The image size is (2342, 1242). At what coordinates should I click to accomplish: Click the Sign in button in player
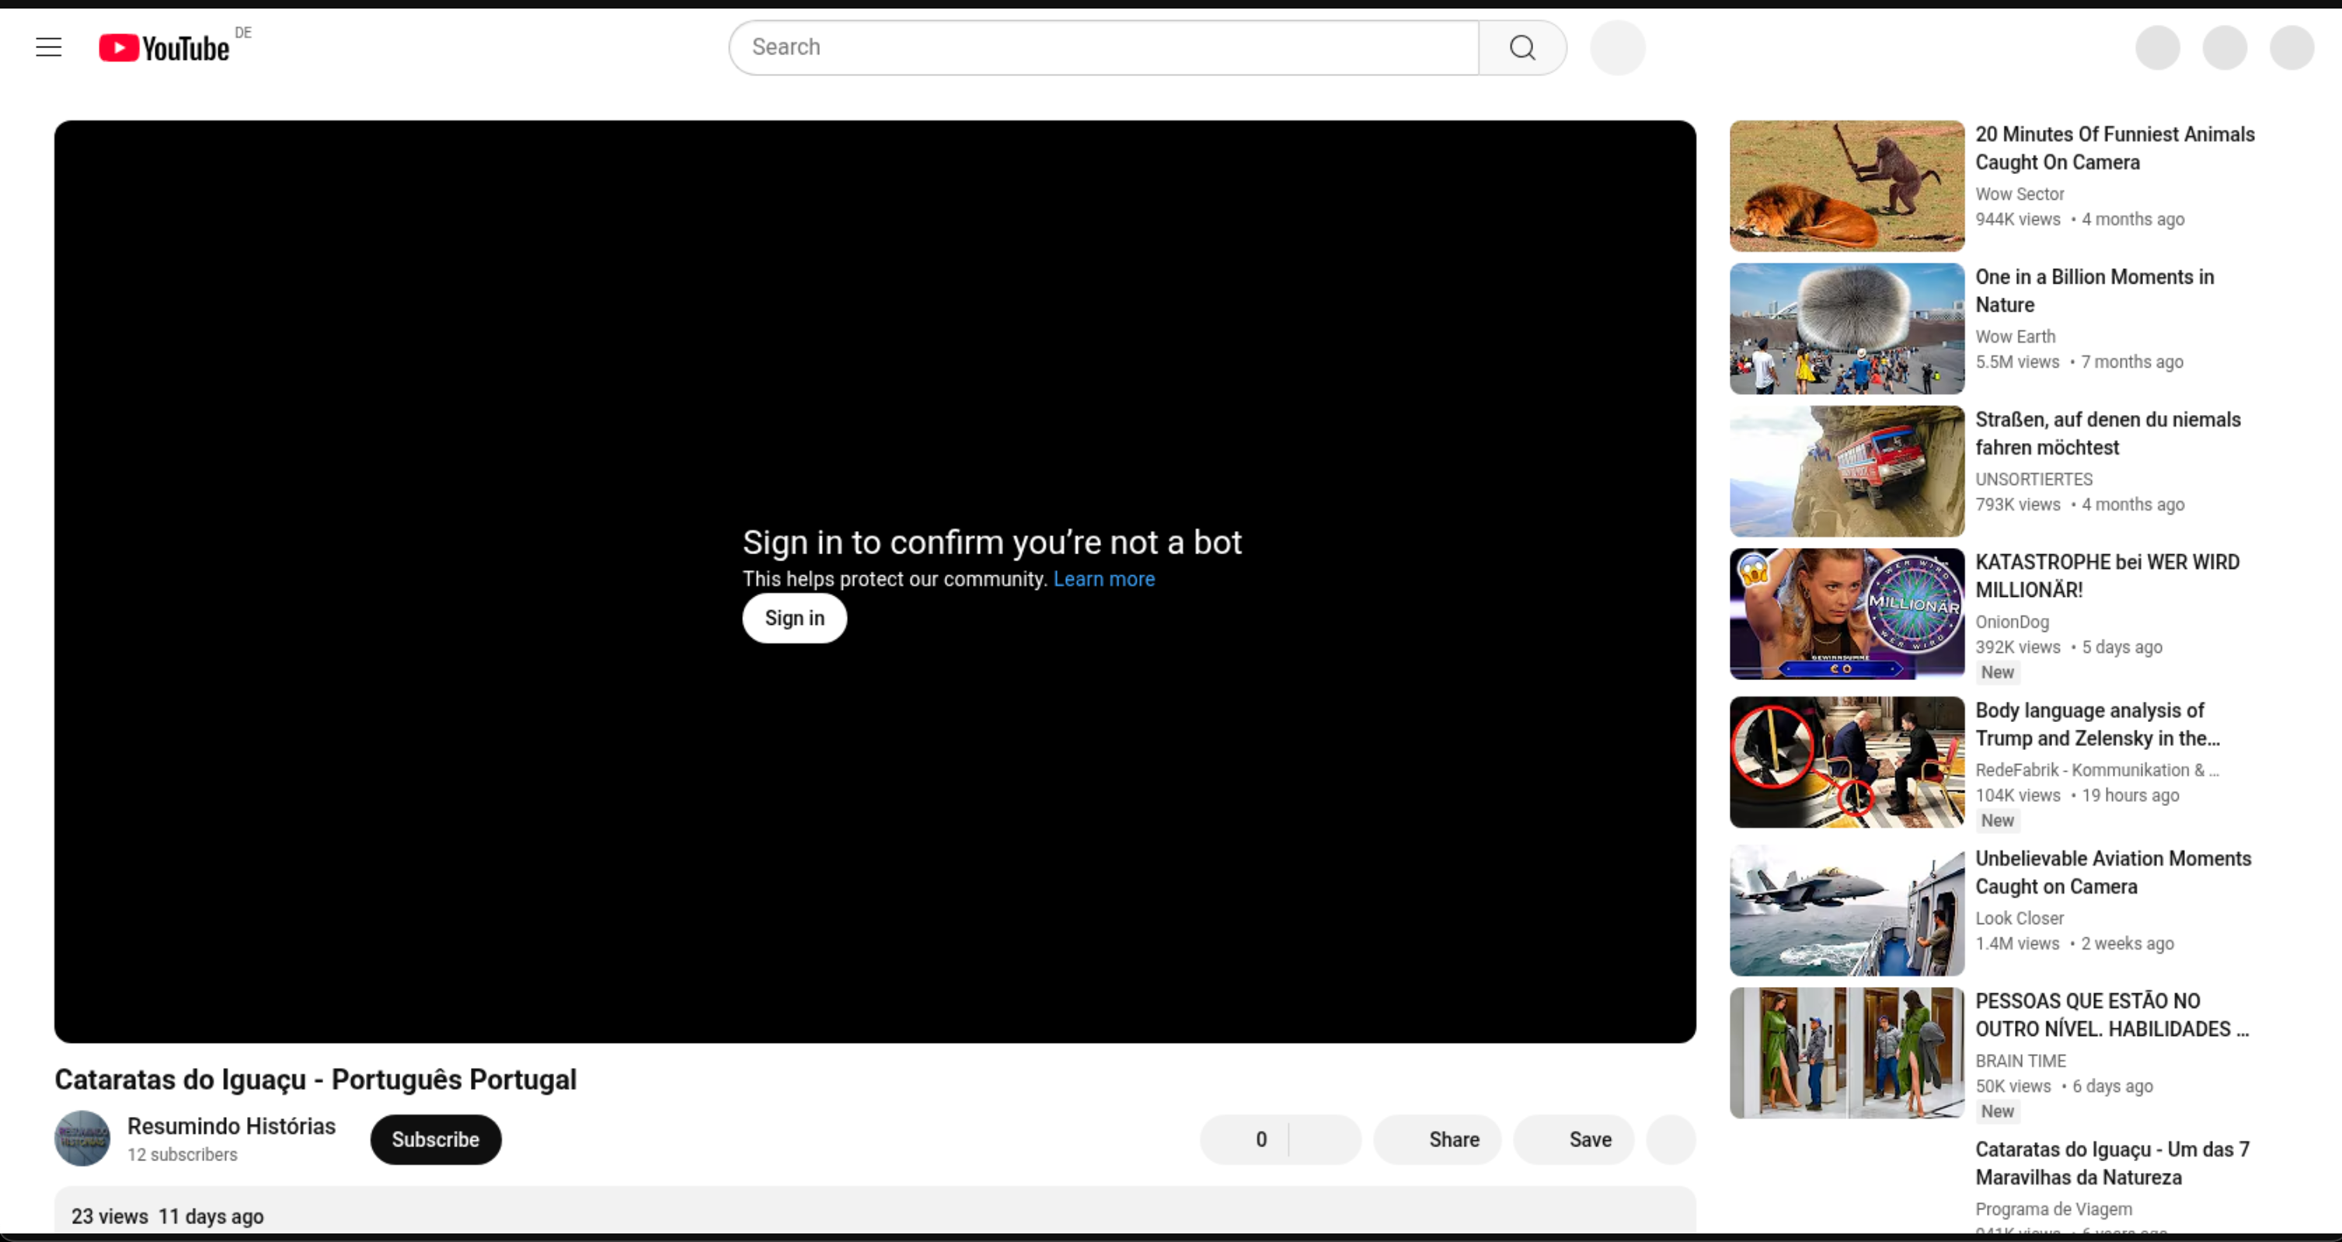pyautogui.click(x=795, y=618)
